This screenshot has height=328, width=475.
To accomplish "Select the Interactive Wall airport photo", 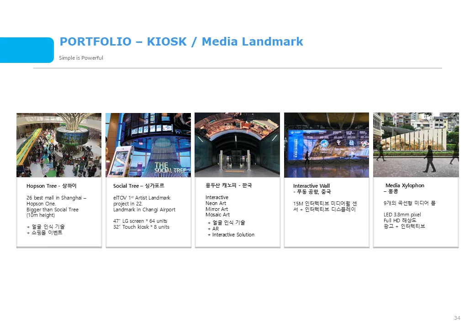I will [x=326, y=145].
